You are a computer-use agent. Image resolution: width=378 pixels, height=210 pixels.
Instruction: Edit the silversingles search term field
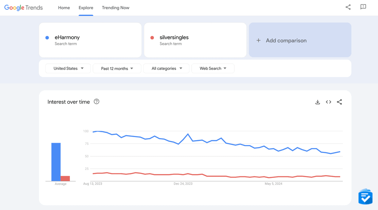tap(195, 40)
